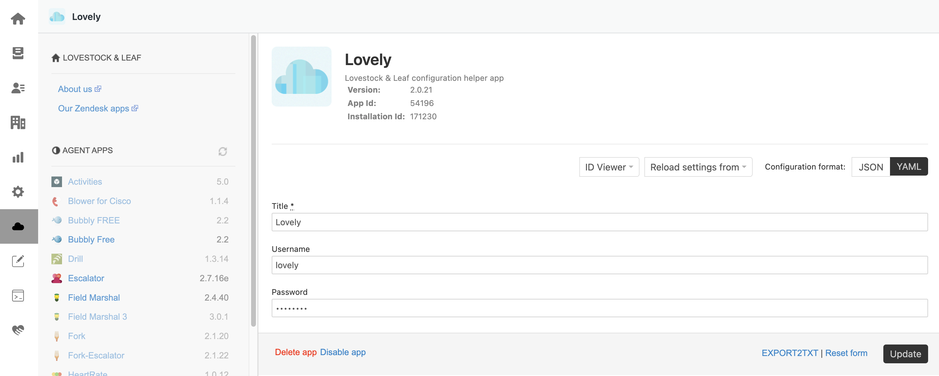Follow the About us link
Viewport: 939px width, 376px height.
(80, 89)
